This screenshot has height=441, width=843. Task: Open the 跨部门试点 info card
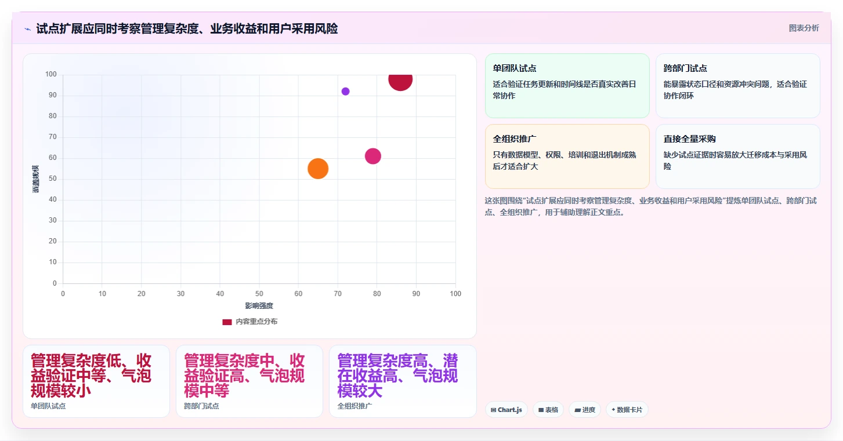click(x=738, y=86)
